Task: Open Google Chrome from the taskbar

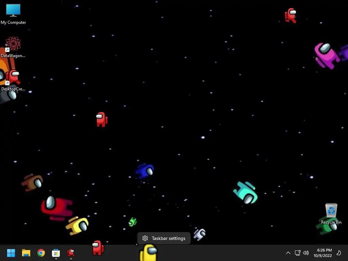Action: (x=41, y=253)
